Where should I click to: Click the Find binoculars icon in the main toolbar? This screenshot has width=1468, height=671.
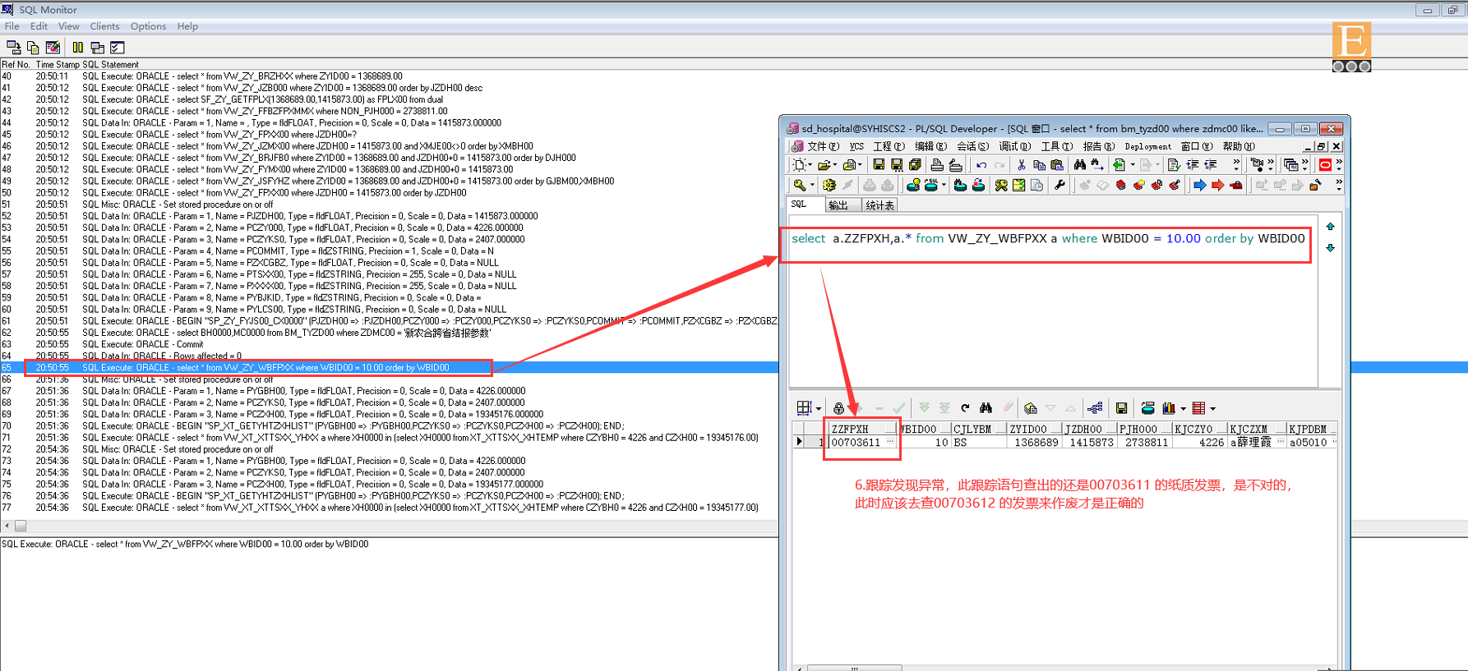pyautogui.click(x=1080, y=165)
